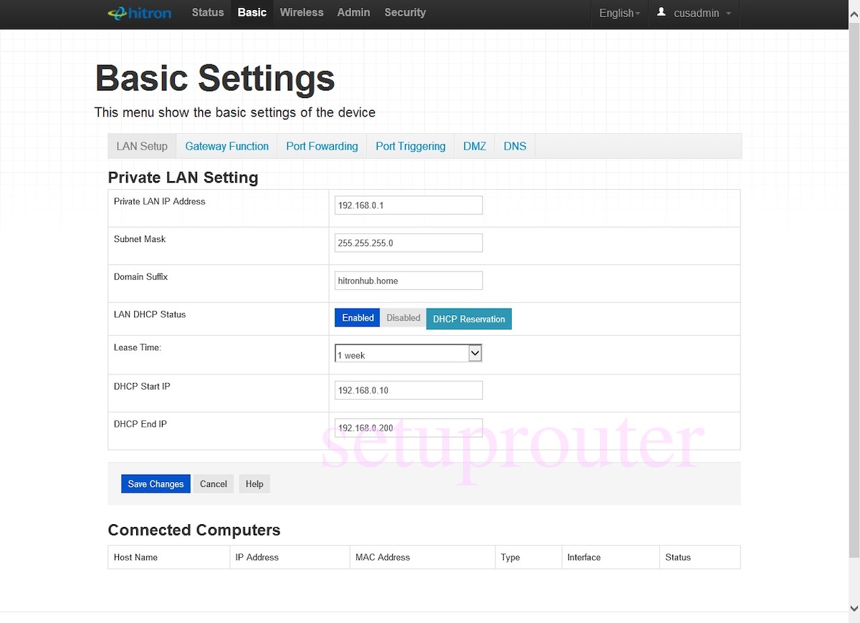Cancel the current changes
This screenshot has height=623, width=860.
click(213, 483)
